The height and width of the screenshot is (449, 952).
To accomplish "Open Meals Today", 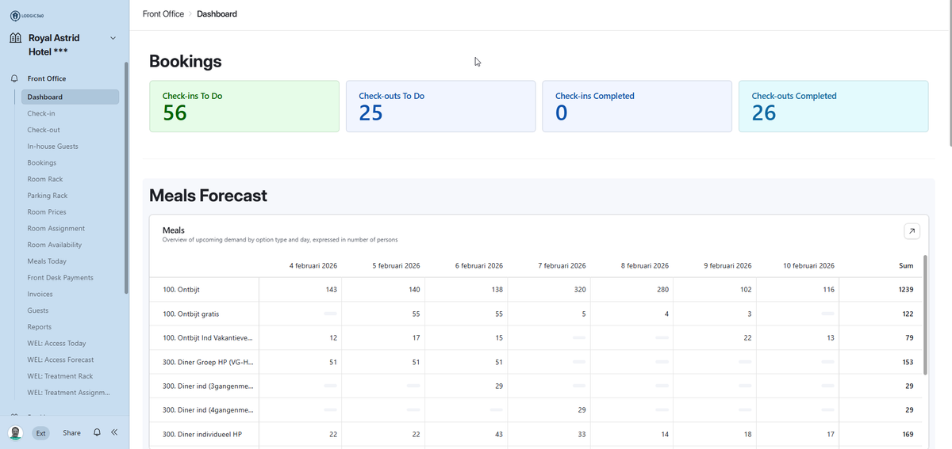I will (x=47, y=261).
